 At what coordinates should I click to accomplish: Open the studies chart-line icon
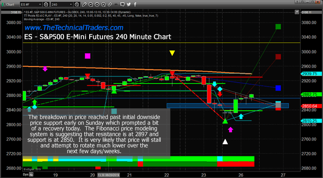[x=90, y=4]
